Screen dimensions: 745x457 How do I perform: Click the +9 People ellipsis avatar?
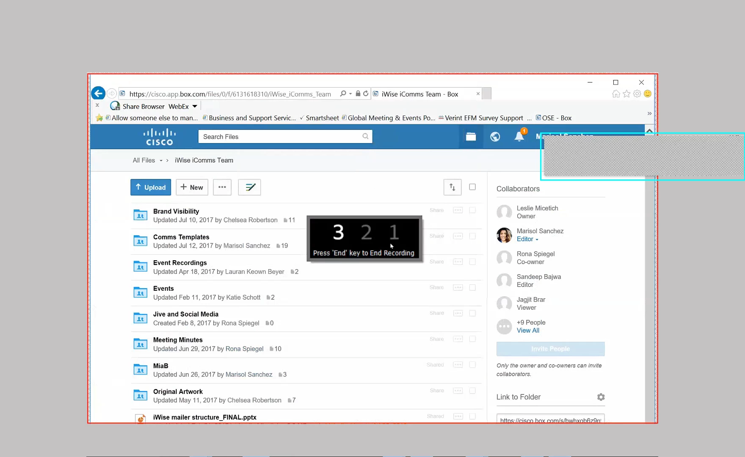click(x=504, y=327)
